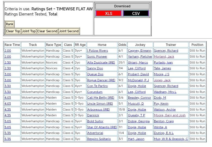The width and height of the screenshot is (212, 147).
Task: Open horse link Star Of Atlantis (IRE)
Action: click(102, 127)
